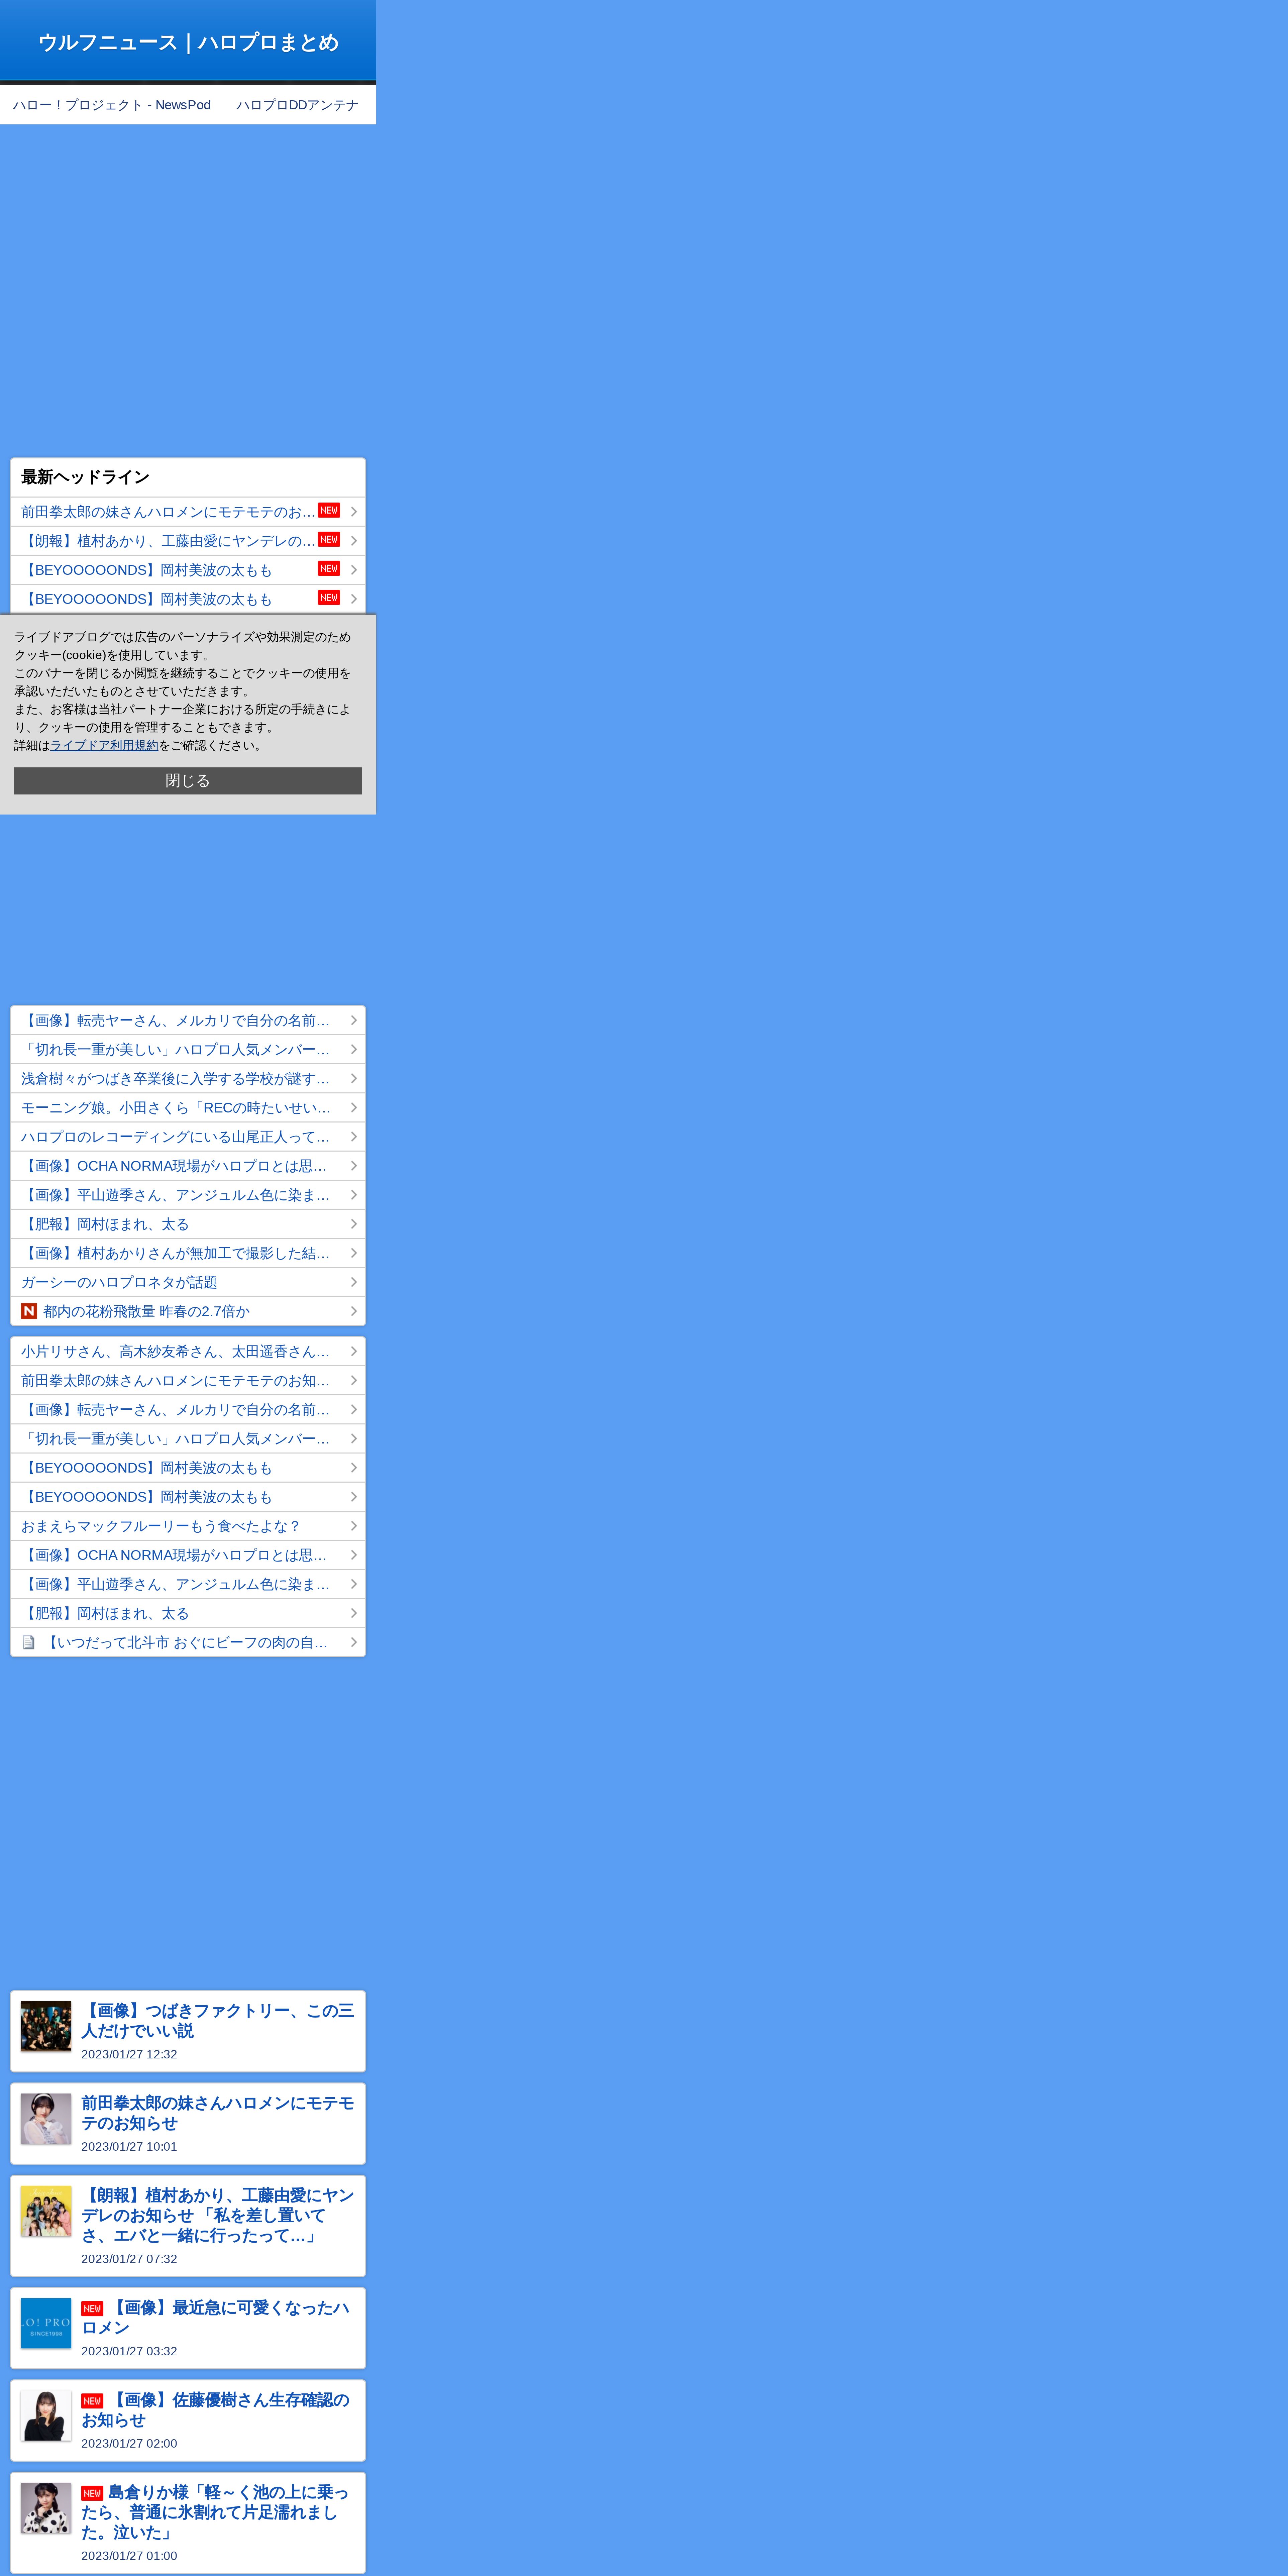Click the document icon beside いつだって北斗市
The image size is (1288, 2576).
coord(29,1642)
